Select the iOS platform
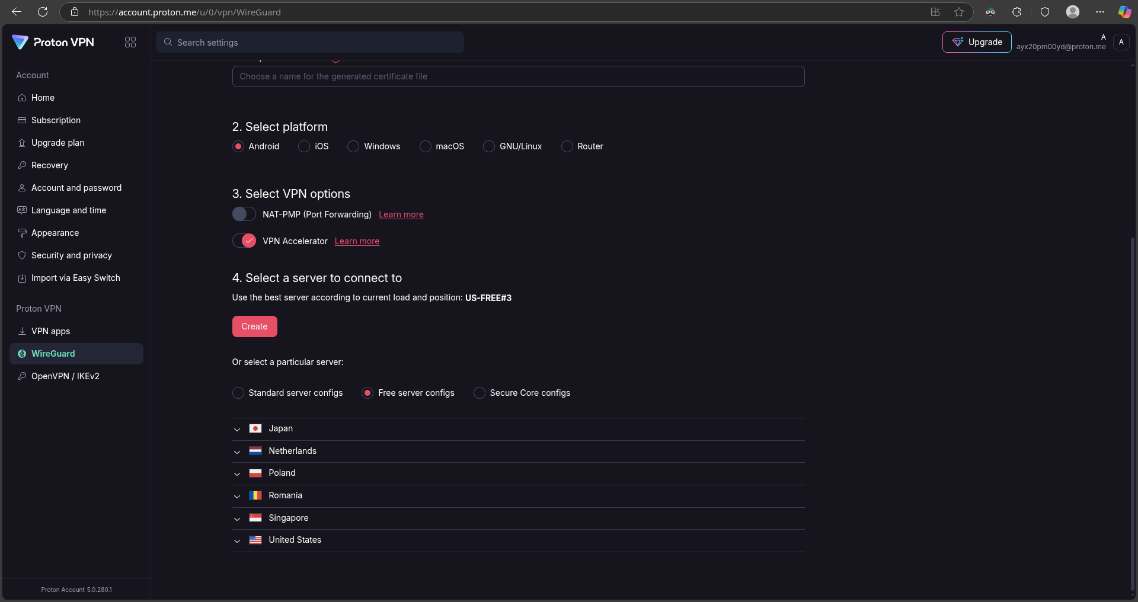The height and width of the screenshot is (602, 1138). 304,146
